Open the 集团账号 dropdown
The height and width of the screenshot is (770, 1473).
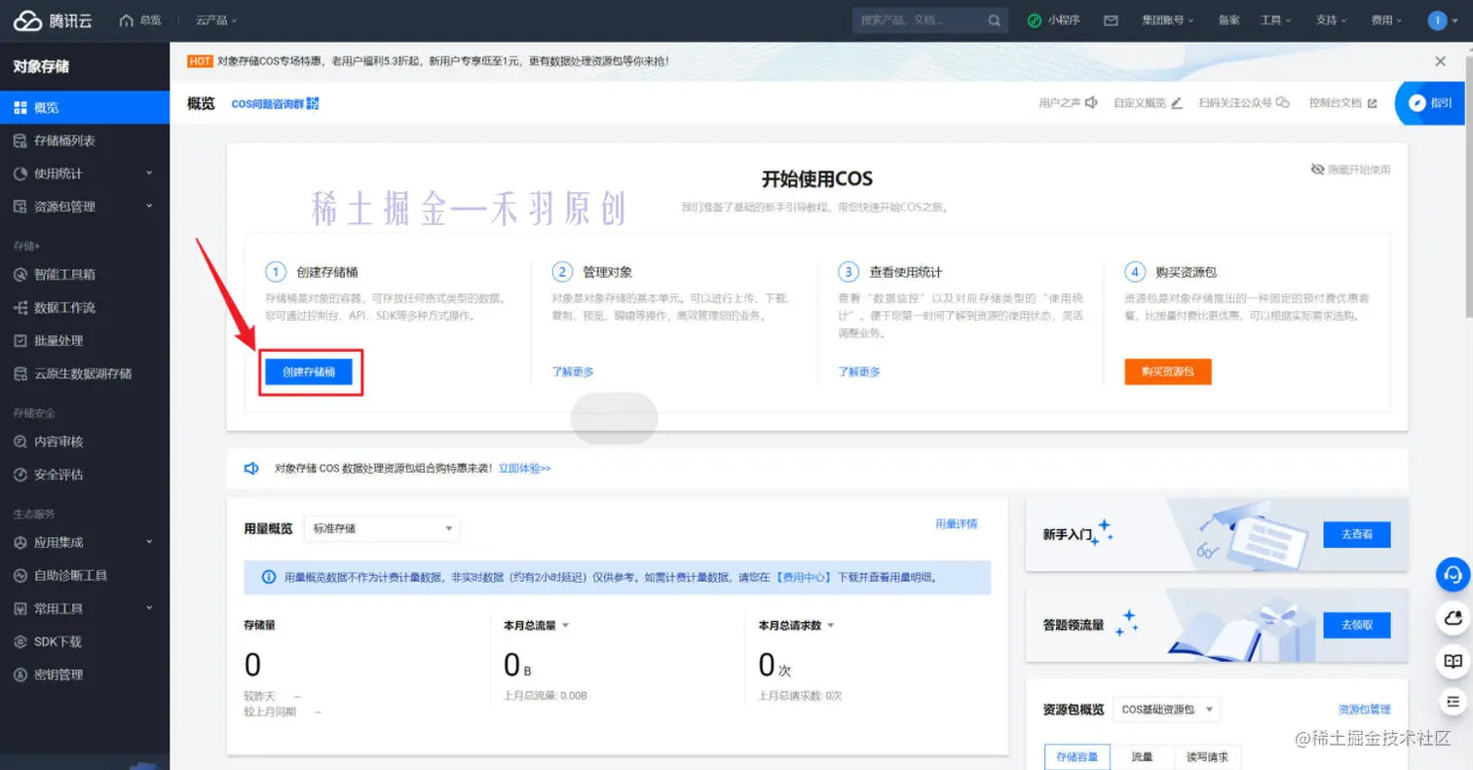1167,20
